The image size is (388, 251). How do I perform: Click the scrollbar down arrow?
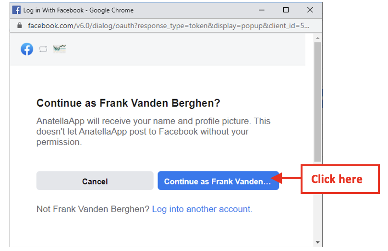click(317, 242)
